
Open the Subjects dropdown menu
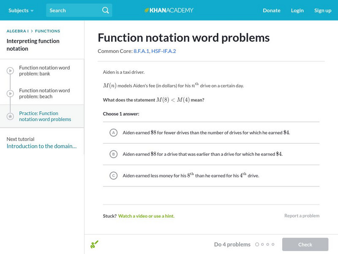(21, 10)
